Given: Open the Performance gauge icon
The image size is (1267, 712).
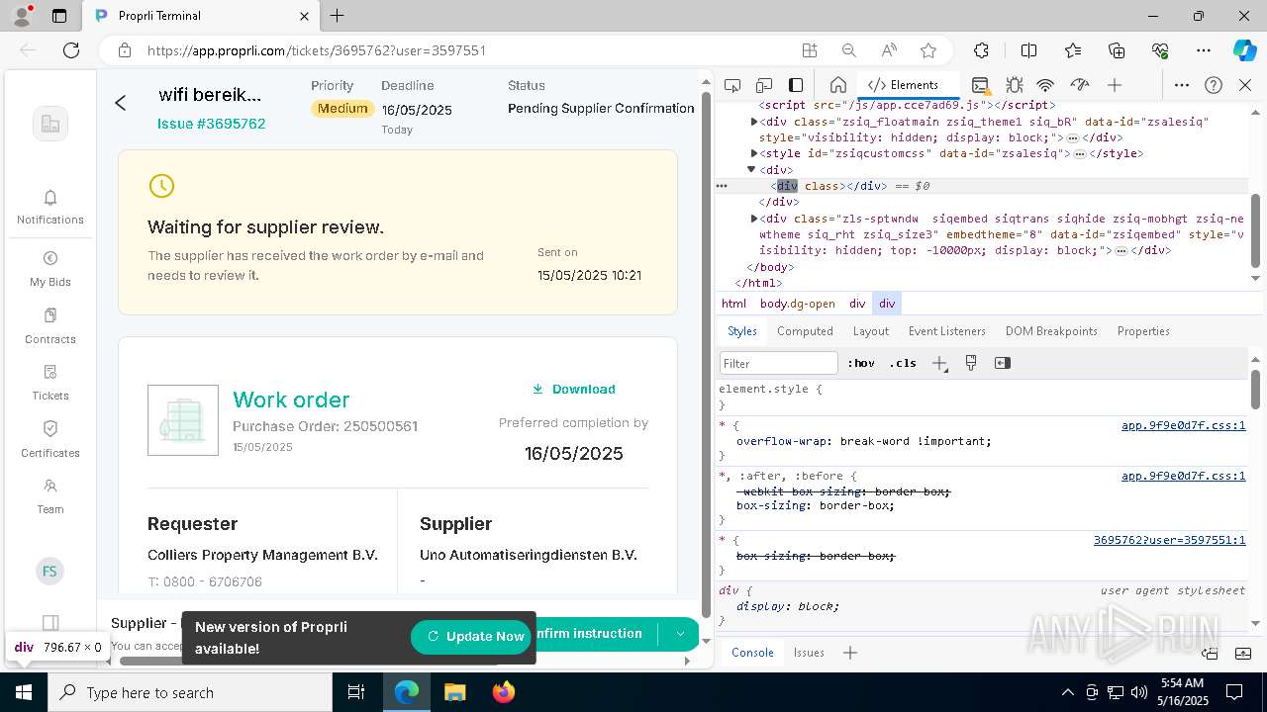Looking at the screenshot, I should [x=1080, y=85].
